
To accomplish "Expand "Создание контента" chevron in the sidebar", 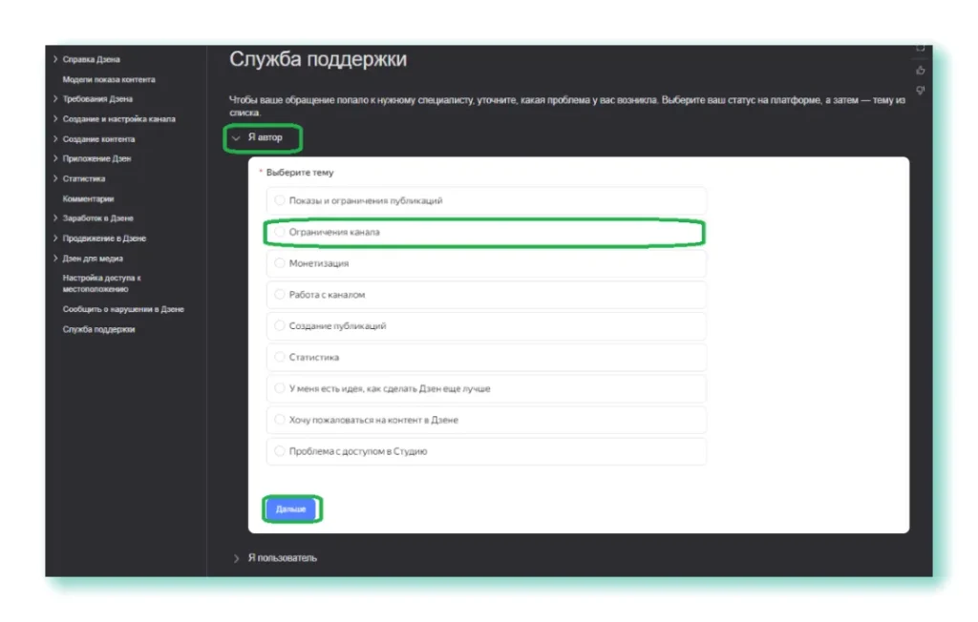I will click(x=55, y=138).
